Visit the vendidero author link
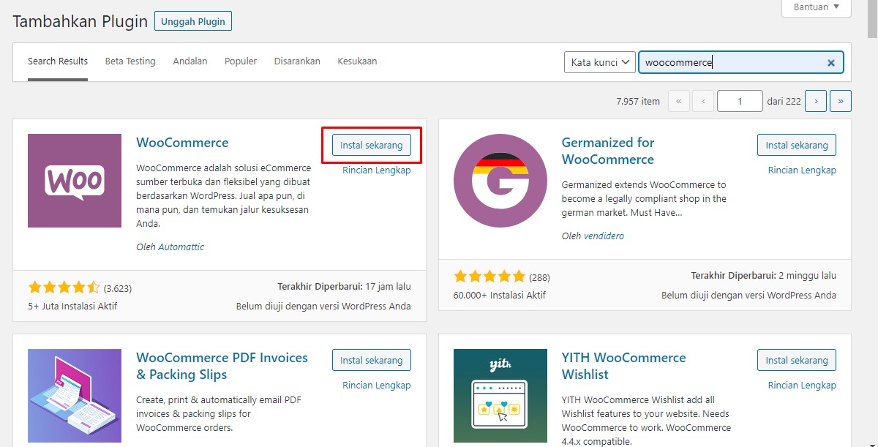The width and height of the screenshot is (878, 447). tap(604, 236)
